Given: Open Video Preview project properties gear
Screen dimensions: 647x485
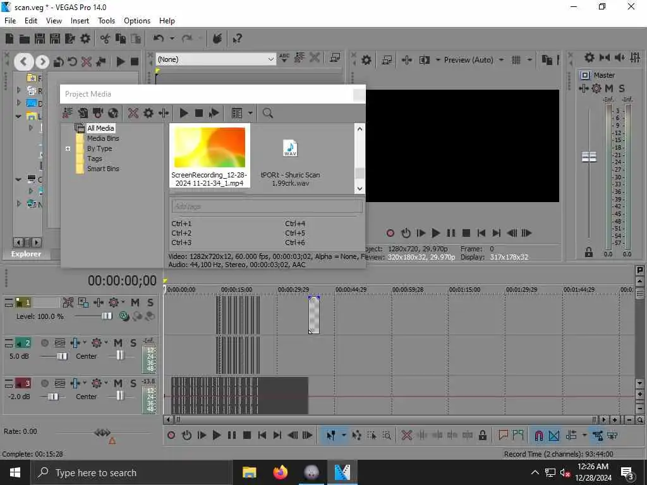Looking at the screenshot, I should tap(366, 60).
